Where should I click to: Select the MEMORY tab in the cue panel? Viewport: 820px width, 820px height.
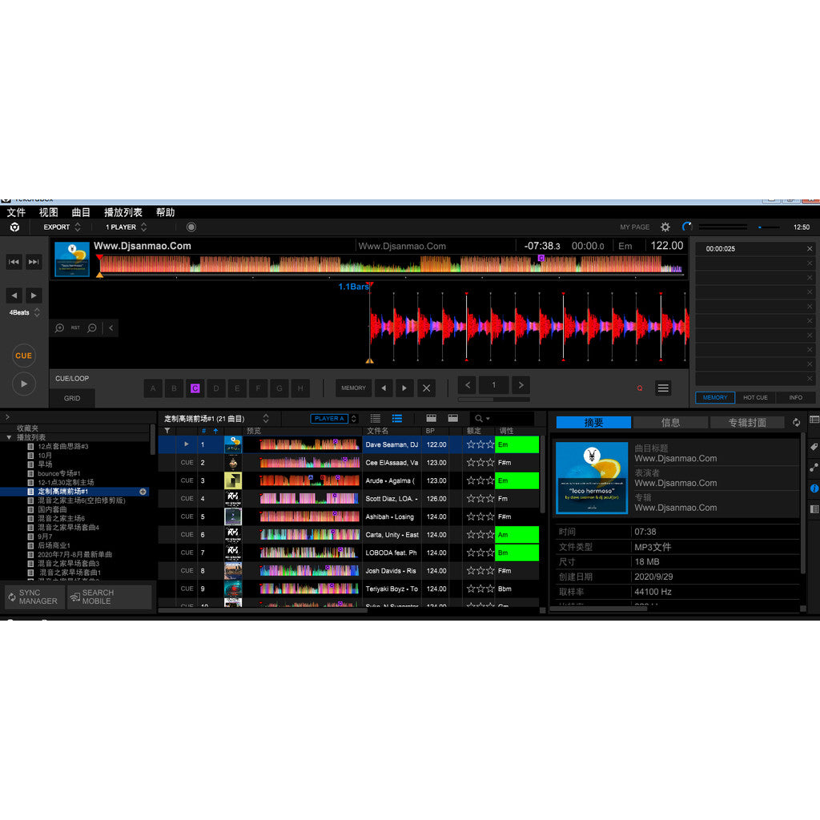[x=715, y=397]
